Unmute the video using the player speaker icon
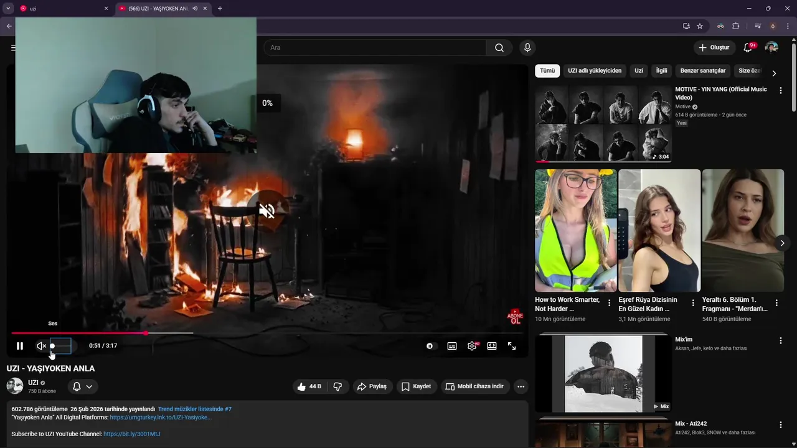797x448 pixels. click(41, 346)
